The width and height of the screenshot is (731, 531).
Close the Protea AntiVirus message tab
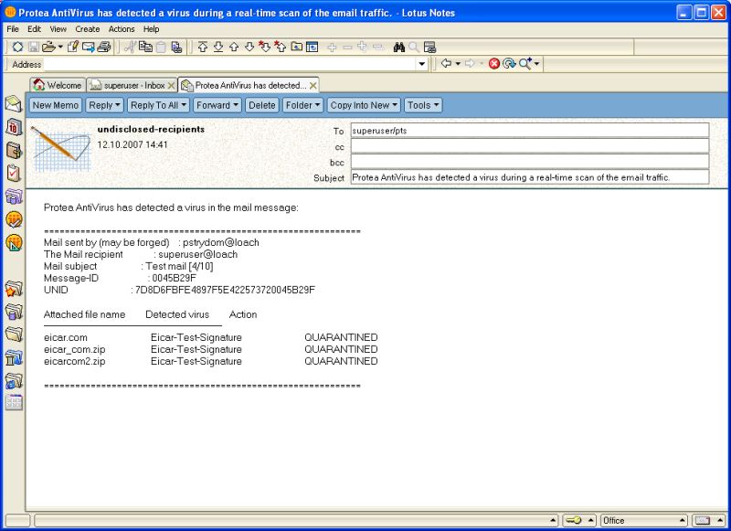(313, 86)
